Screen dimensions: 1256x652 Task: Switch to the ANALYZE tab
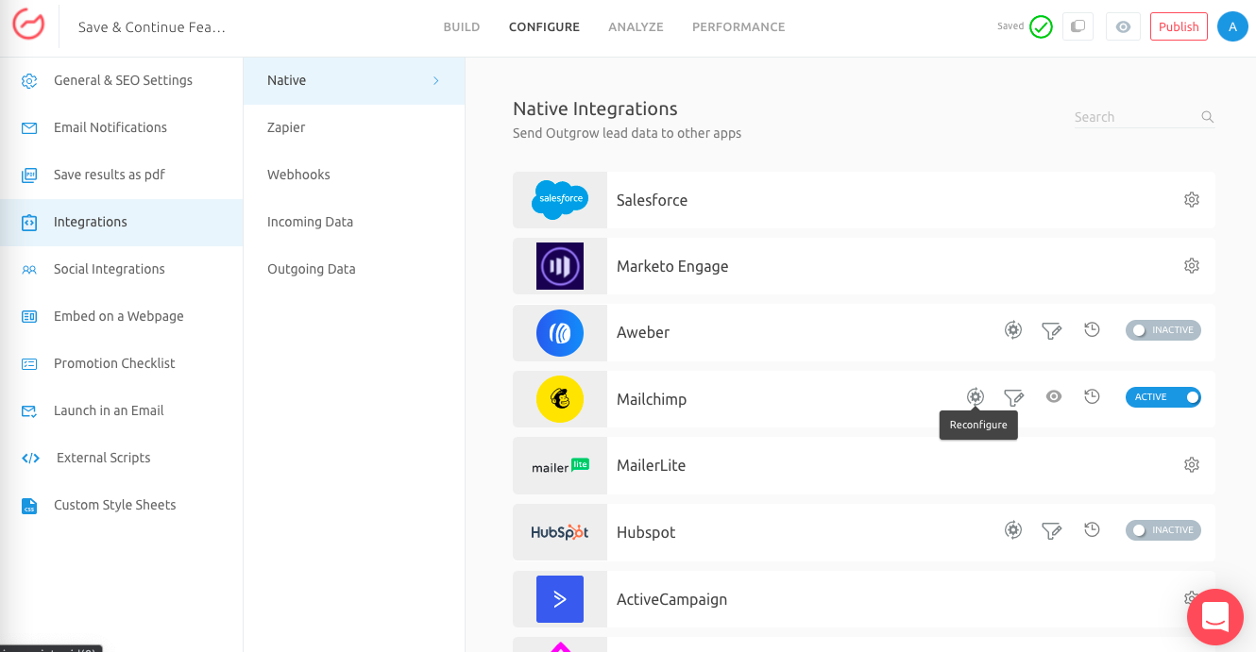(636, 26)
